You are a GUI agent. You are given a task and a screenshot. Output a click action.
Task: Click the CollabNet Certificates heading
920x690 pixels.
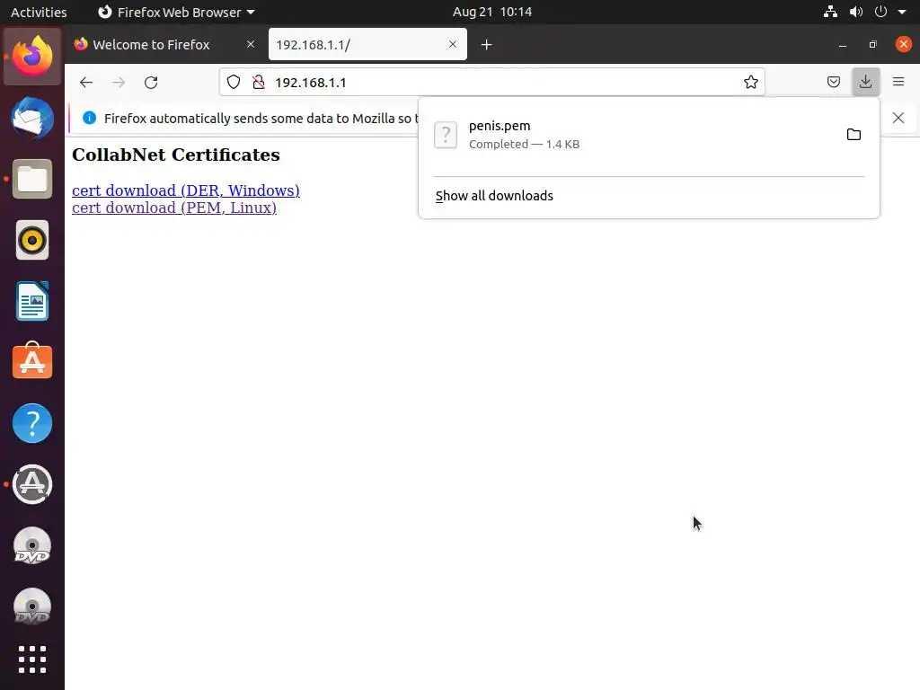point(176,155)
